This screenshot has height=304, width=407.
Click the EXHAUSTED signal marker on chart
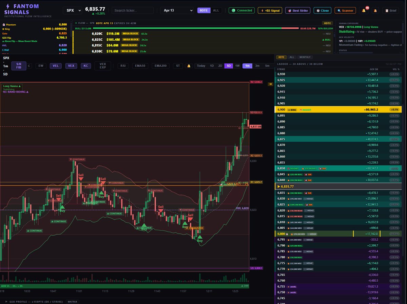click(x=195, y=228)
